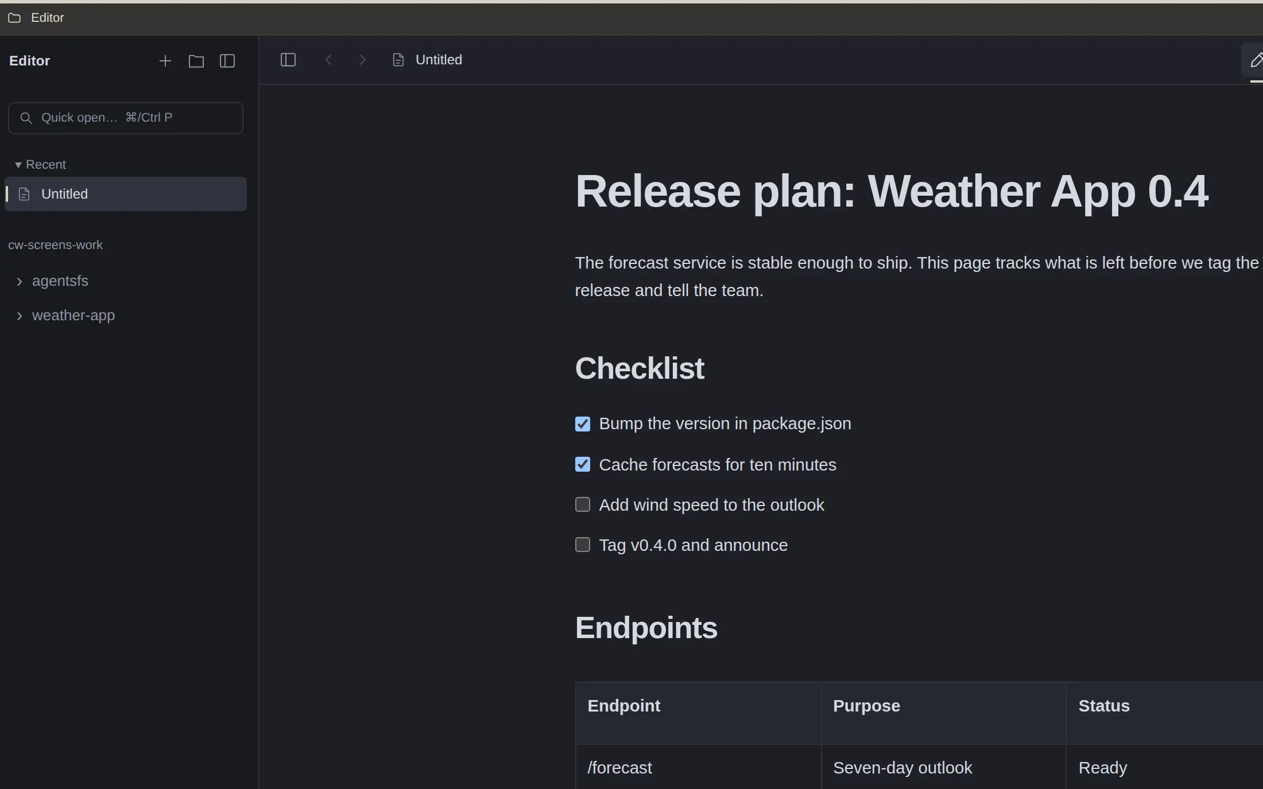Go back with left arrow

point(328,60)
